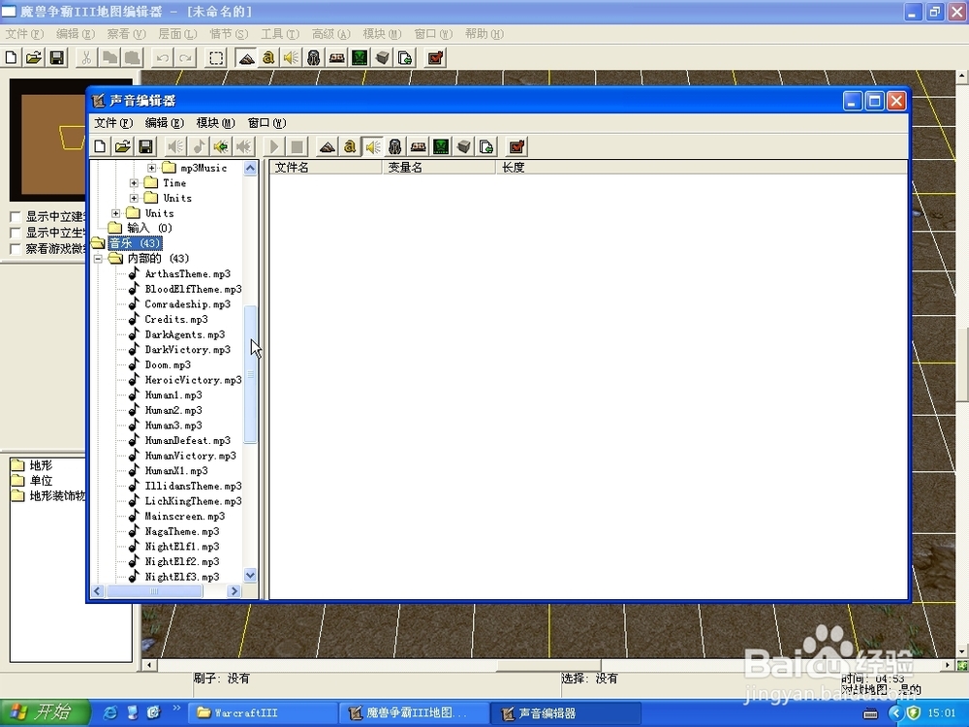Open Object Manager from Sound Editor toolbar

point(464,146)
